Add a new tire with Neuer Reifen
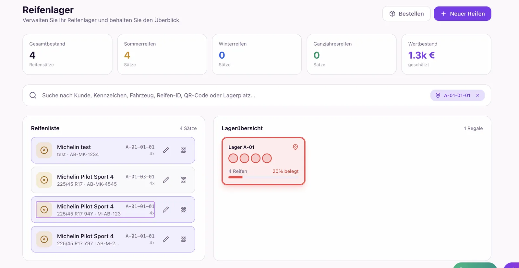Viewport: 519px width, 268px height. (x=463, y=14)
